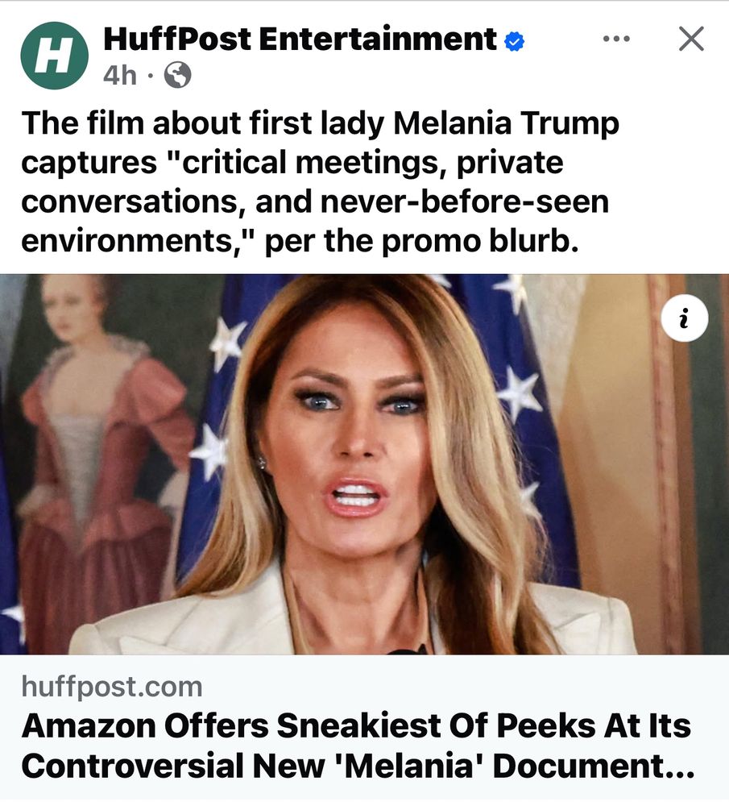Click the globe public audience icon
This screenshot has width=729, height=806.
pos(177,75)
